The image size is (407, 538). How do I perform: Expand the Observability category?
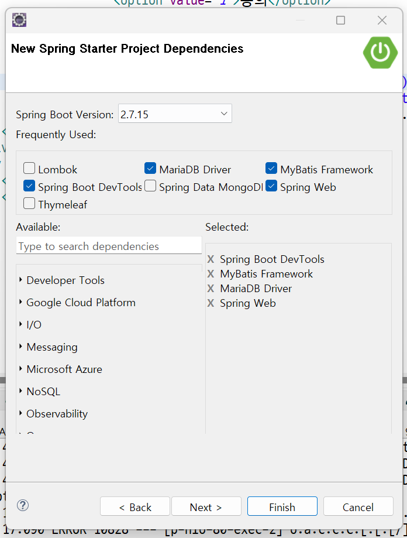(x=20, y=413)
